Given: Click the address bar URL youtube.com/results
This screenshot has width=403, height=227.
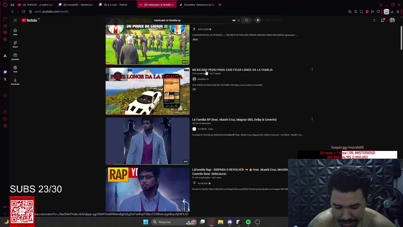Looking at the screenshot, I should click(x=51, y=12).
